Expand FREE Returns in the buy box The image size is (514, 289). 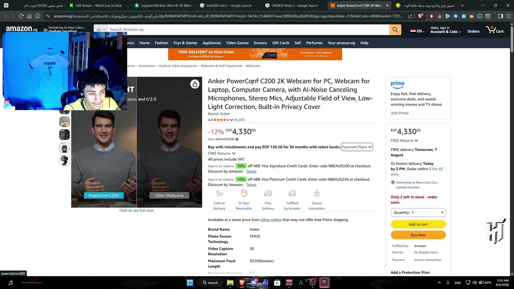coord(404,140)
